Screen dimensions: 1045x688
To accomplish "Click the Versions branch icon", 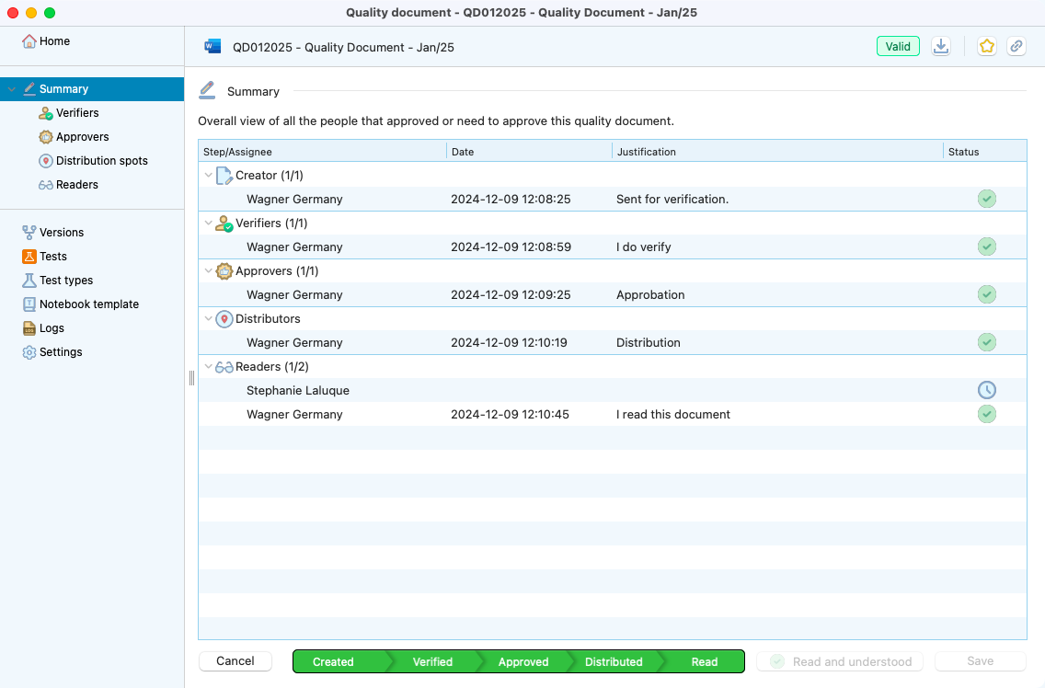I will [29, 233].
